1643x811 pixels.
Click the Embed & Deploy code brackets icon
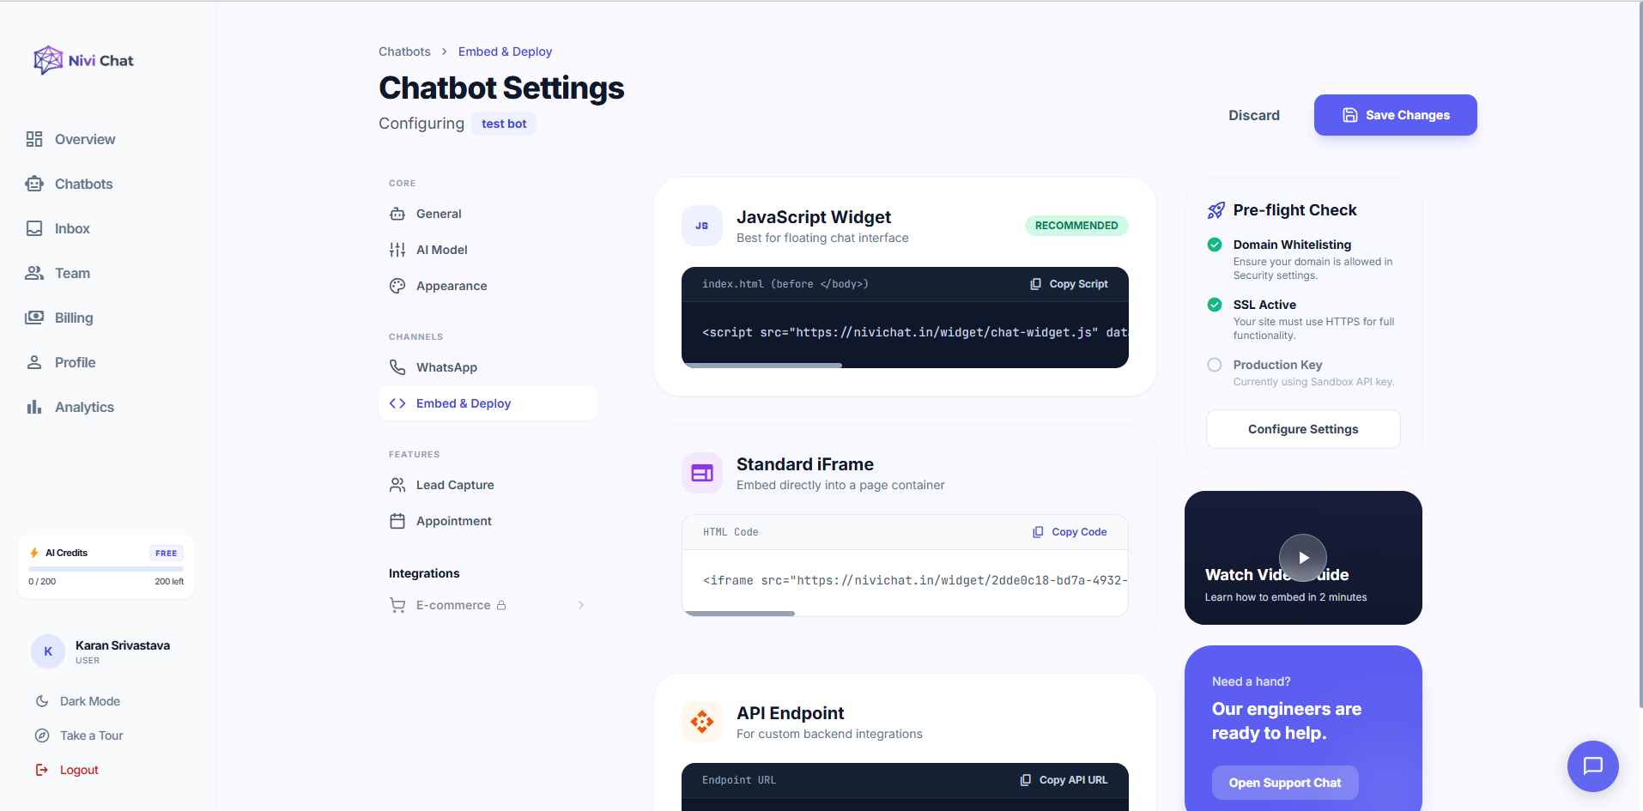397,403
